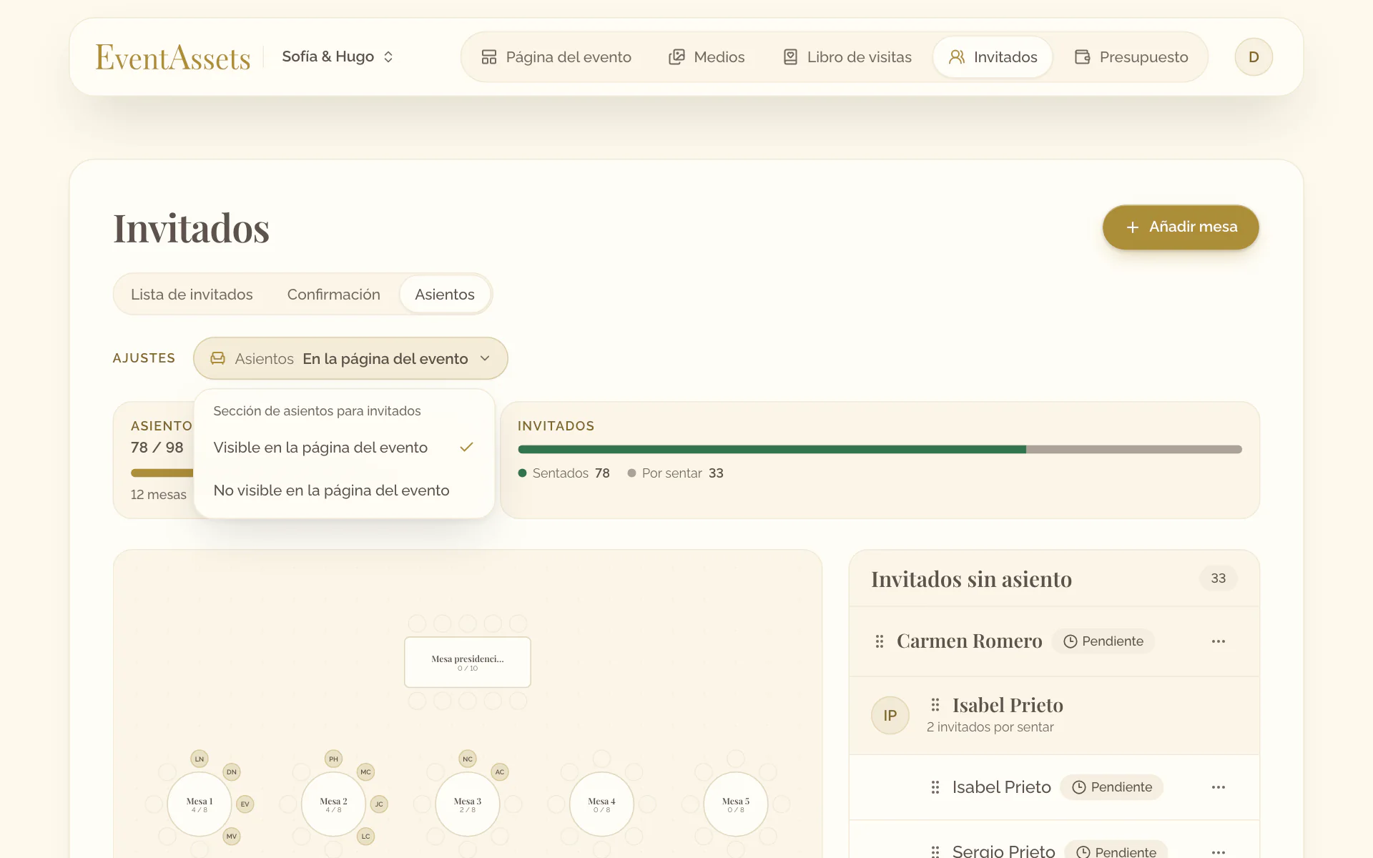Switch to Lista de invitados tab
1373x858 pixels.
pyautogui.click(x=192, y=295)
